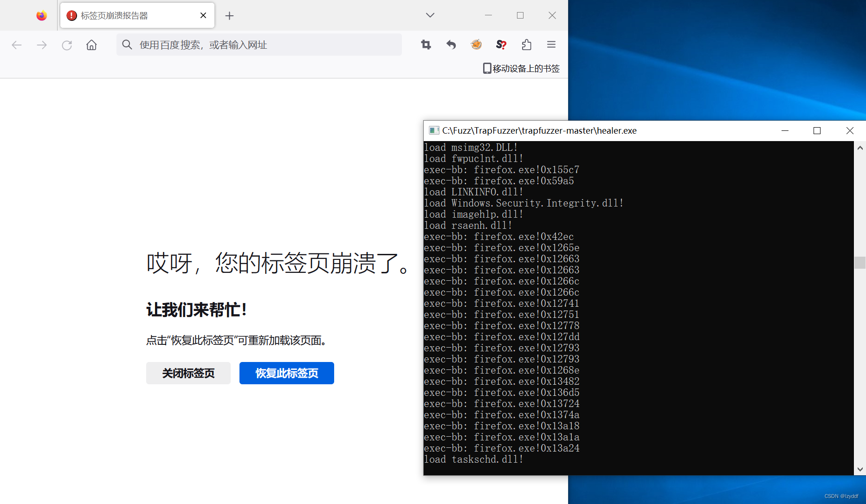Click line 'exec-bb: firefox.exe!0x136d5'
This screenshot has height=504, width=866.
click(x=502, y=393)
